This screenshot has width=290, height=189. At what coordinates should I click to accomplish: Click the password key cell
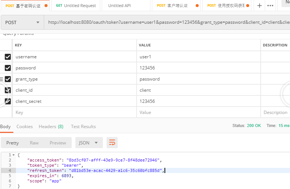75,68
